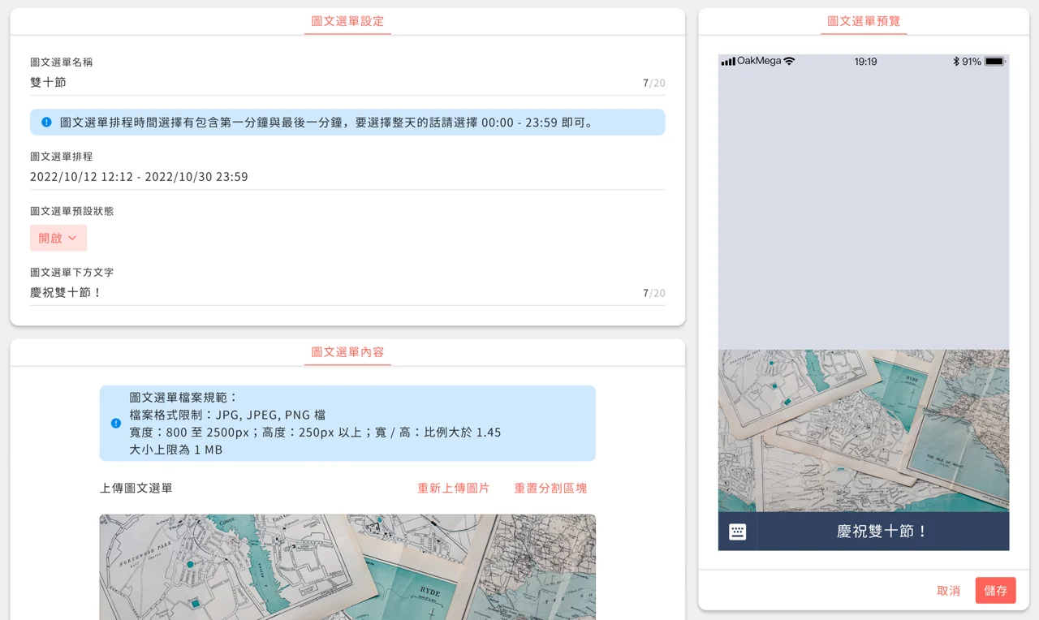The image size is (1039, 620).
Task: Click the 圖文選單下方文字 label
Action: pos(72,273)
